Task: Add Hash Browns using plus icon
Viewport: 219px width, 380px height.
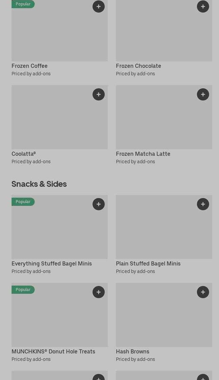Action: click(203, 292)
